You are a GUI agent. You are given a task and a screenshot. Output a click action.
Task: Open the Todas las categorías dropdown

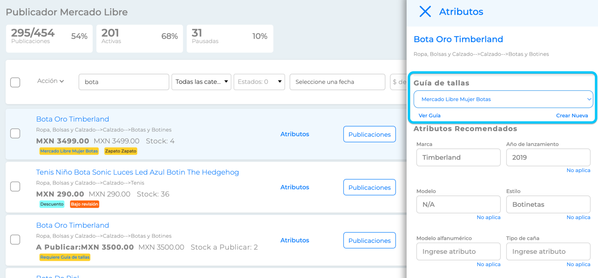pos(201,82)
